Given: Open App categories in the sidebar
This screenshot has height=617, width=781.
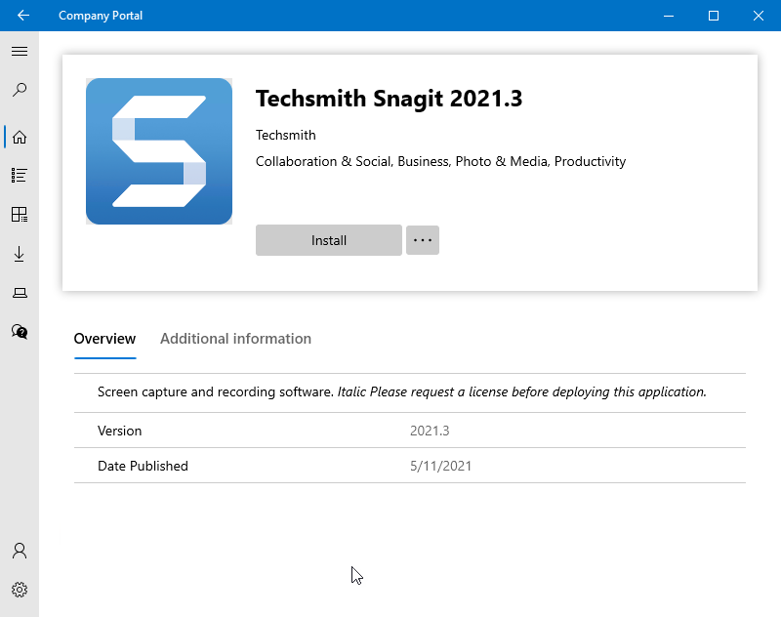Looking at the screenshot, I should point(20,215).
